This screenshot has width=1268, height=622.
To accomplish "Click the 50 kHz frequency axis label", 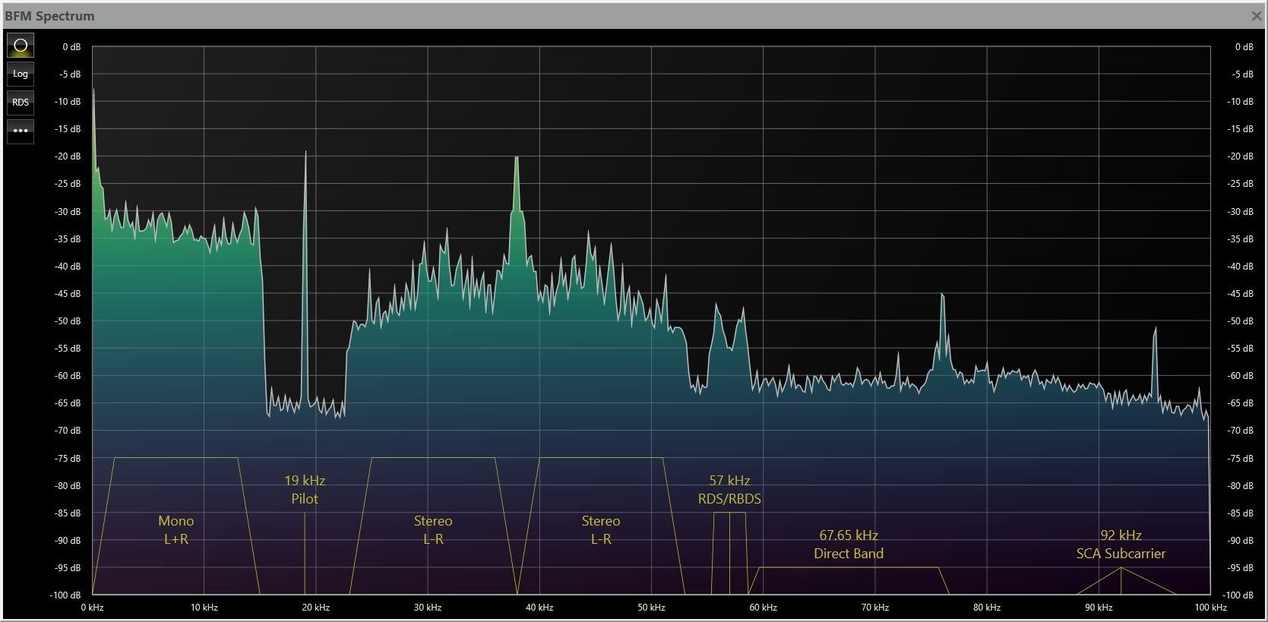I will click(651, 608).
